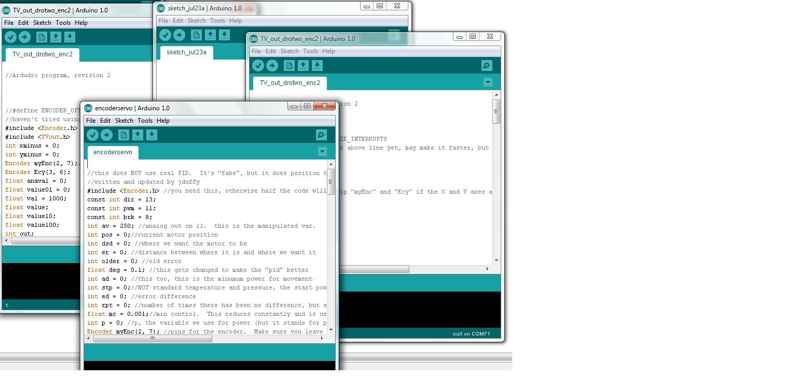Click the right scroll arrow in the encoderservo horizontal scrollbar
798x392 pixels.
[322, 339]
